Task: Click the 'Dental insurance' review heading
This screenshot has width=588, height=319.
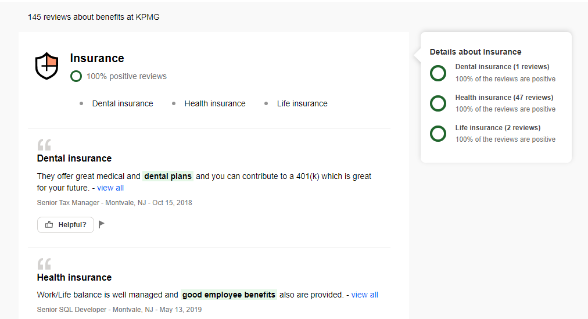Action: pyautogui.click(x=74, y=158)
